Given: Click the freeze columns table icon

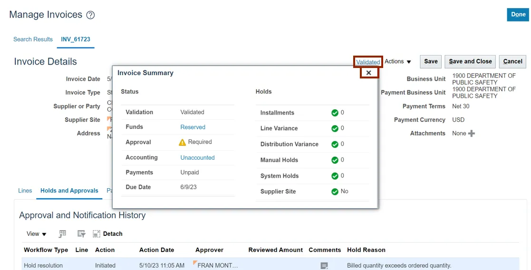Looking at the screenshot, I should pyautogui.click(x=62, y=234).
